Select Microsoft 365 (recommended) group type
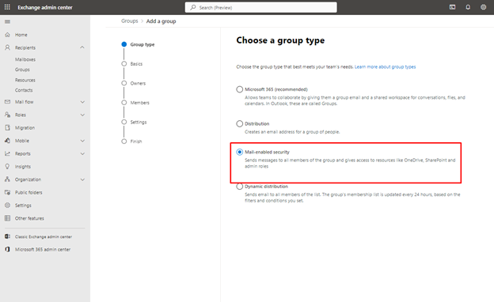Screen dimensions: 494x302 click(x=239, y=89)
